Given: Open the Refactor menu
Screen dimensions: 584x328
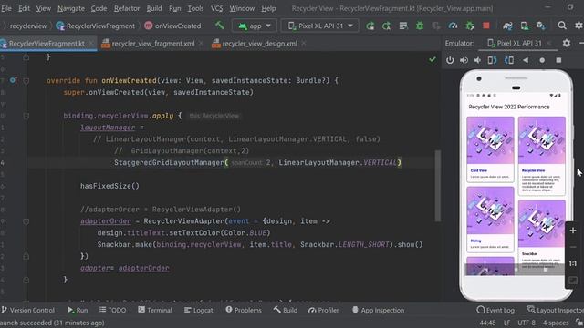Looking at the screenshot, I should pos(127,8).
